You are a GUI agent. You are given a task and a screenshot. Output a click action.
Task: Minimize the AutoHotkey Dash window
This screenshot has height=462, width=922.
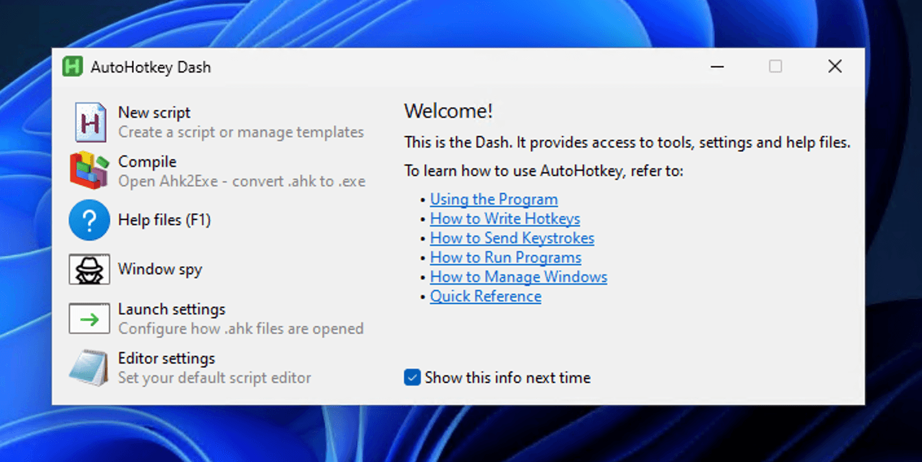click(717, 67)
